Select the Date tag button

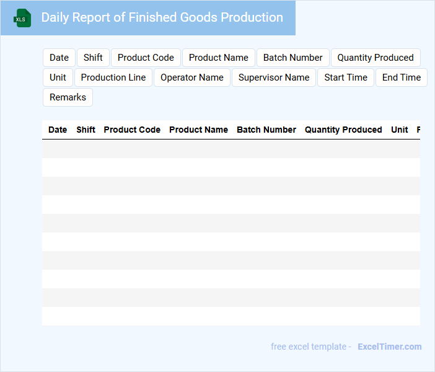(x=59, y=58)
